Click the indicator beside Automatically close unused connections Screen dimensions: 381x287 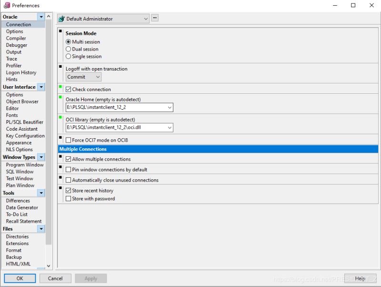60,177
